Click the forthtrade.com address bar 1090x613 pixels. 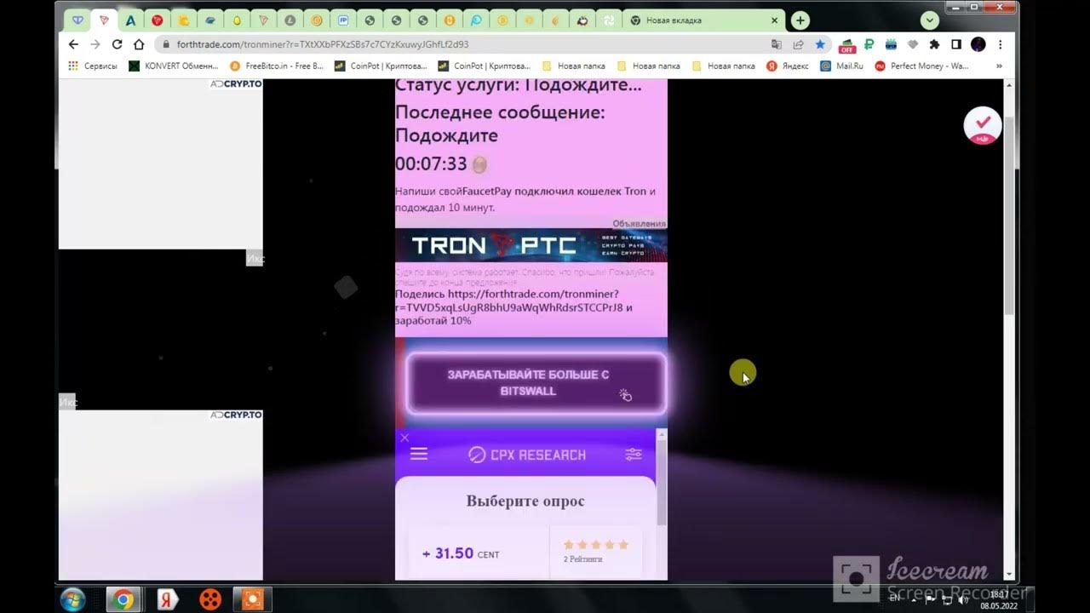(460, 44)
